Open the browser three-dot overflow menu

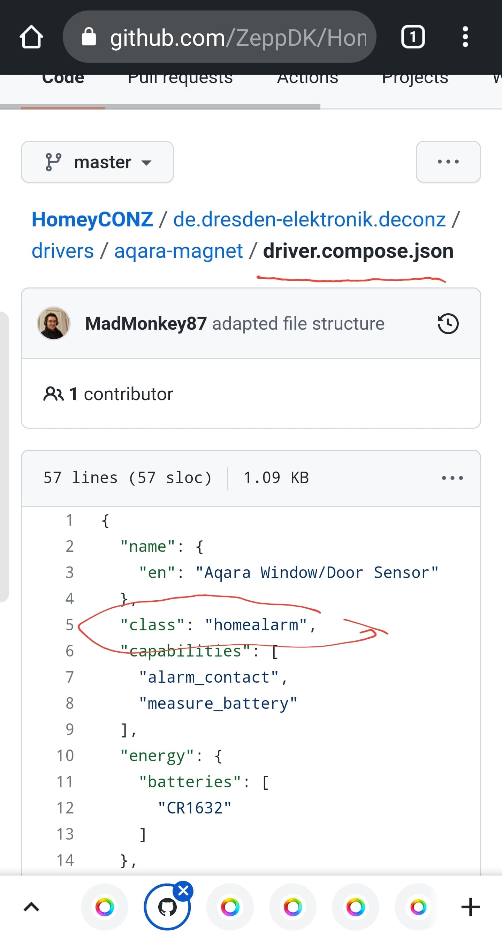(x=465, y=37)
